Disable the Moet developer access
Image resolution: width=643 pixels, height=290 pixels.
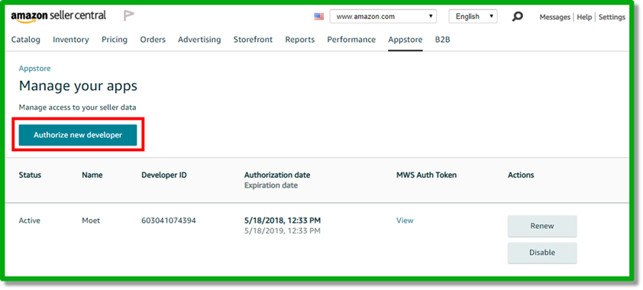point(542,253)
